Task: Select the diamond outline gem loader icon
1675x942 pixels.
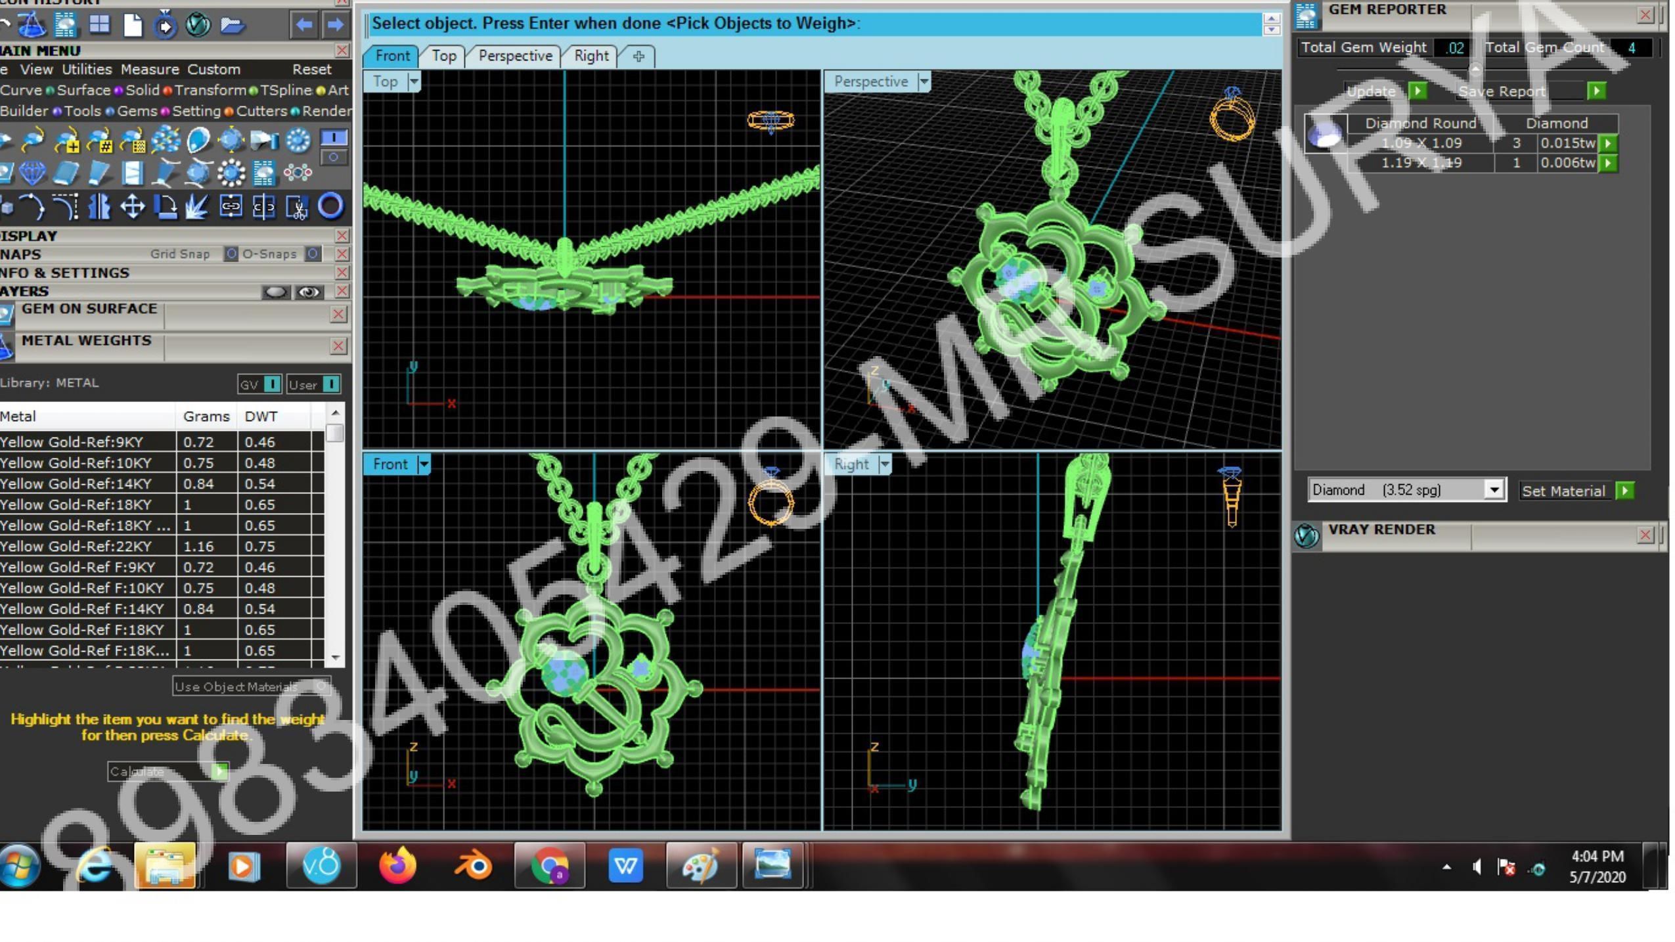Action: click(32, 173)
